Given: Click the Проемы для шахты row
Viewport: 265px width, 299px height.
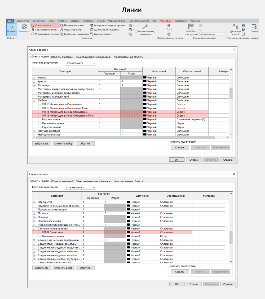Looking at the screenshot, I should click(129, 221).
